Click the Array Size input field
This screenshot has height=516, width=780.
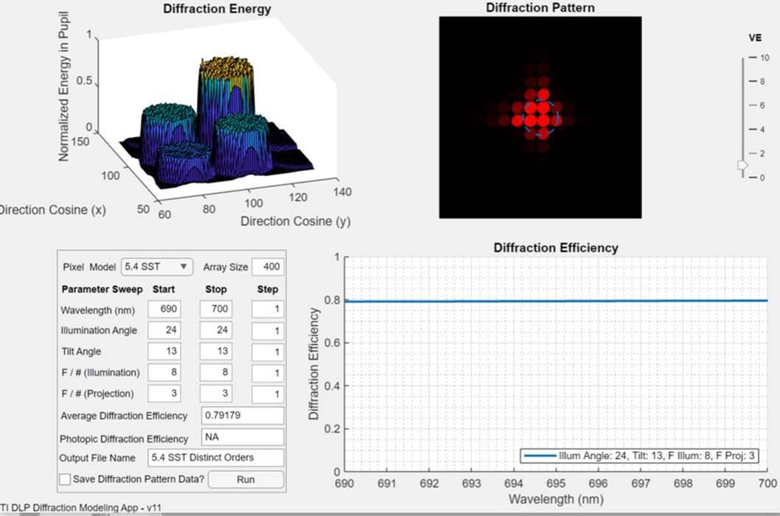click(x=268, y=266)
